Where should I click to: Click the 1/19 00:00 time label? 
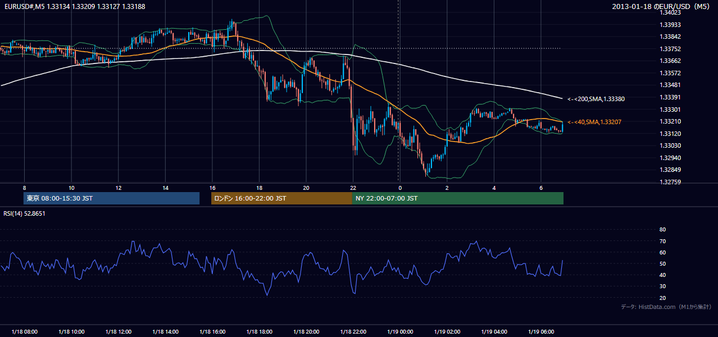click(400, 332)
